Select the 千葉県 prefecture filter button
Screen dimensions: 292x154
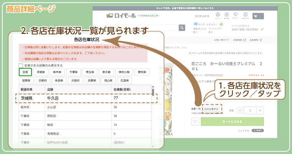[73, 72]
